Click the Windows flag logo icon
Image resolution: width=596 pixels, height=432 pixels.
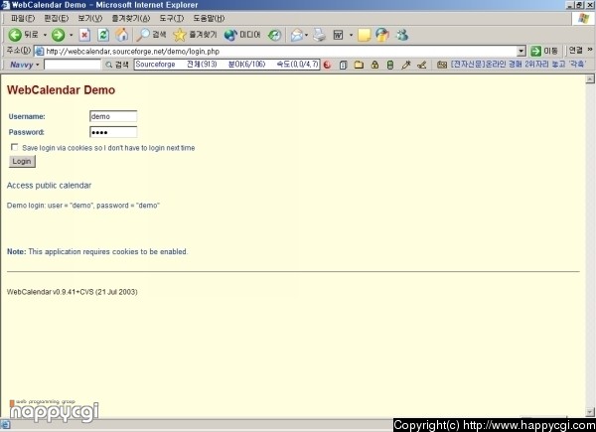(x=583, y=18)
